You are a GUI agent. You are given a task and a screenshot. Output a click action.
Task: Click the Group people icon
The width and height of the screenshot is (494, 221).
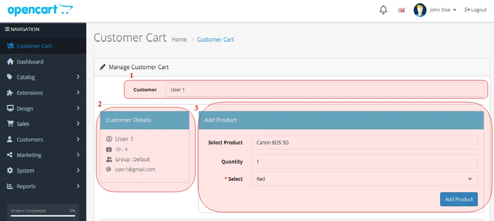[x=109, y=159]
